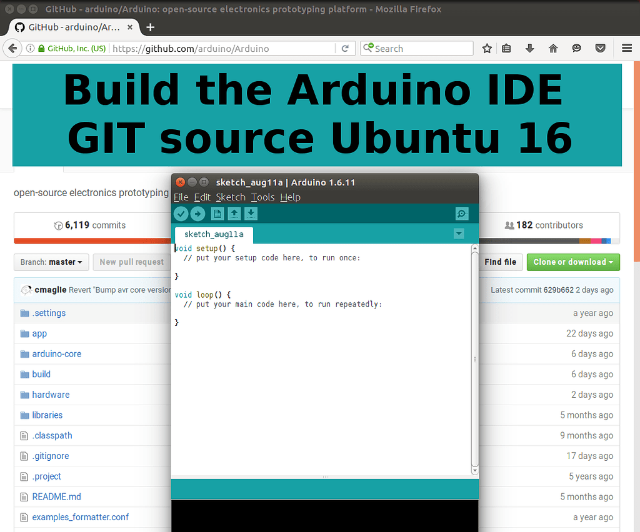The width and height of the screenshot is (640, 532).
Task: Open the Firefox chat bubble icon
Action: [576, 49]
